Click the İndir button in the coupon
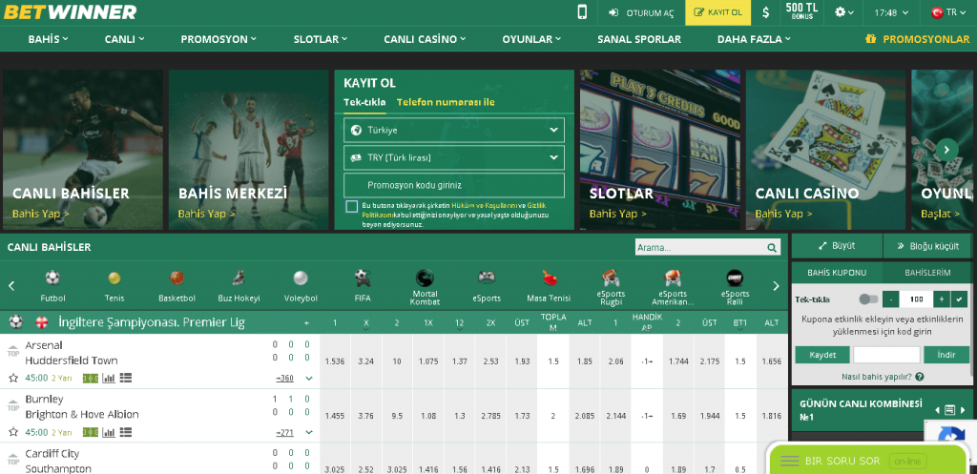This screenshot has height=474, width=977. click(946, 355)
